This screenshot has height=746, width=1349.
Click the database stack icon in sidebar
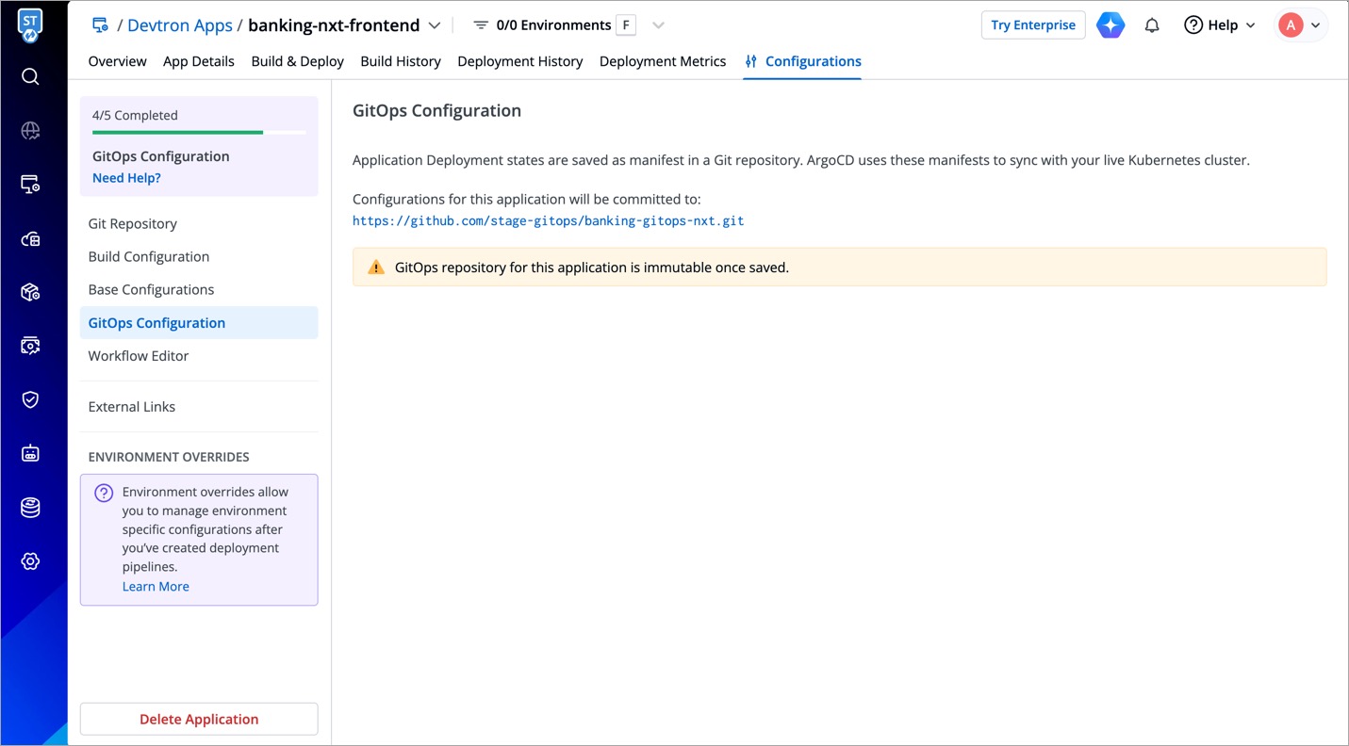tap(30, 508)
